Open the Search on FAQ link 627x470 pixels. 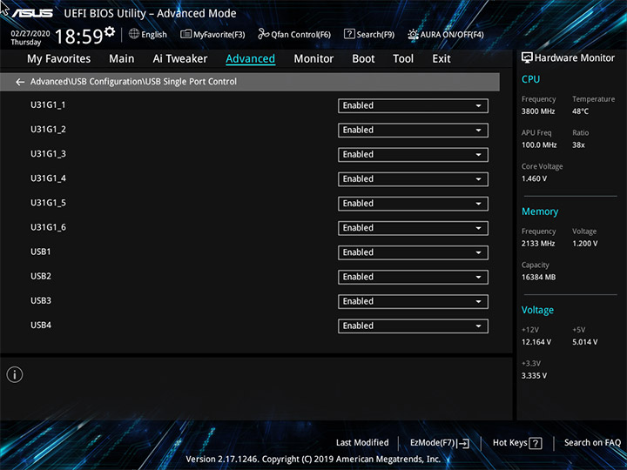click(592, 442)
